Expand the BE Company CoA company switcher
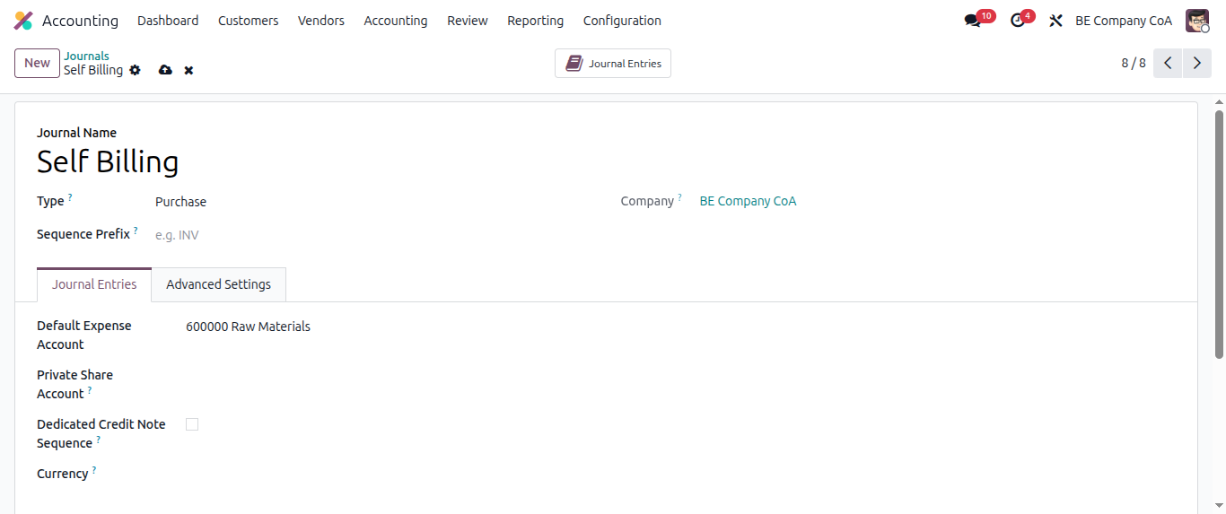 tap(1123, 21)
